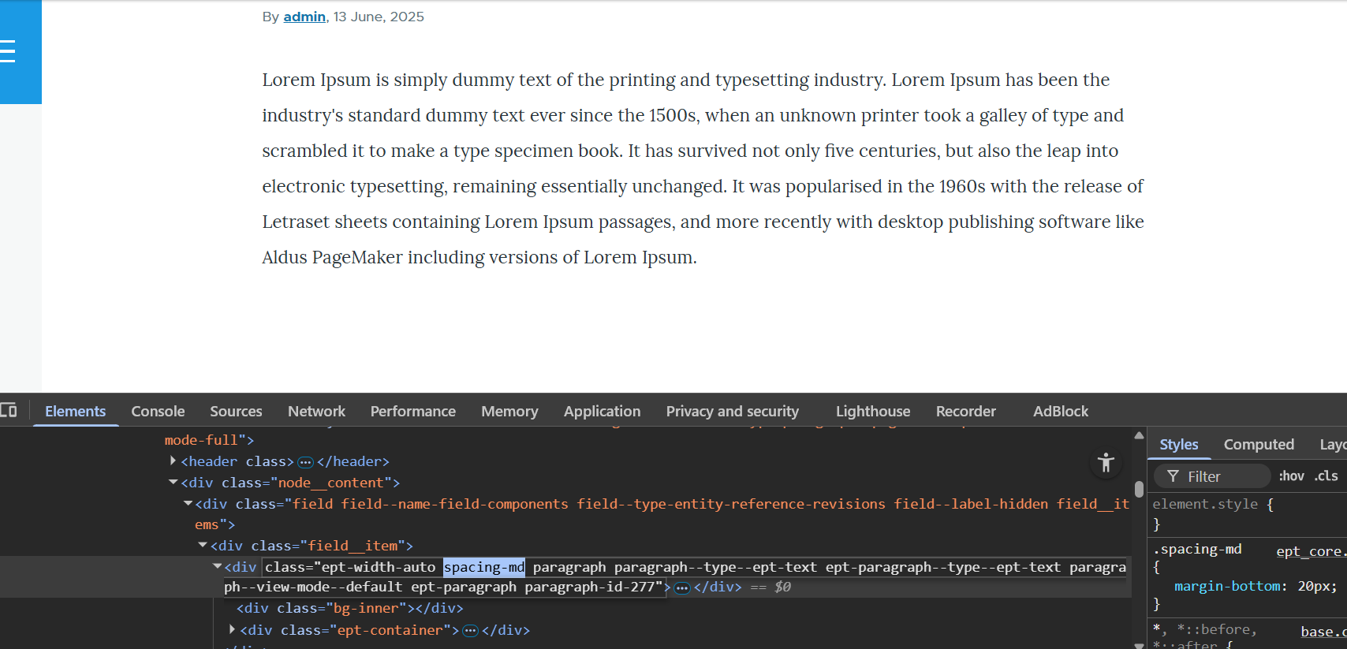1347x649 pixels.
Task: Expand the header element node
Action: tap(173, 461)
